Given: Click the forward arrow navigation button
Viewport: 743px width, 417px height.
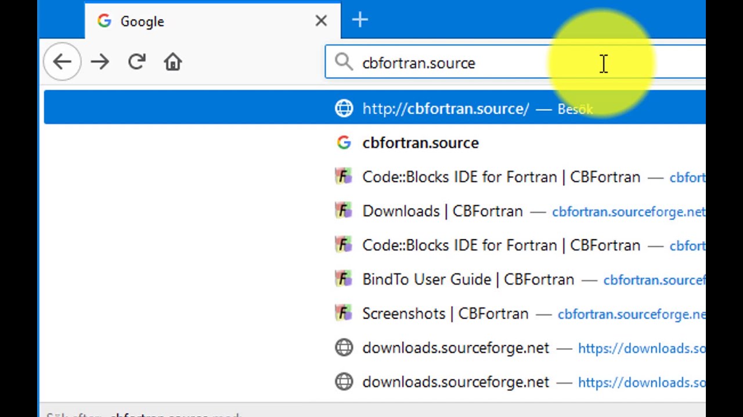Looking at the screenshot, I should coord(100,62).
